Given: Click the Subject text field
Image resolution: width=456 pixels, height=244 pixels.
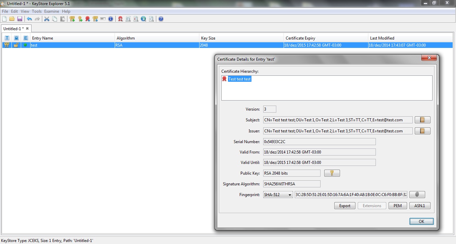Looking at the screenshot, I should pyautogui.click(x=338, y=120).
